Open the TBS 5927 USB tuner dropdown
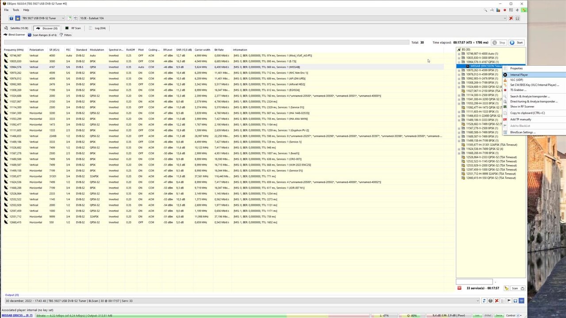 point(63,18)
